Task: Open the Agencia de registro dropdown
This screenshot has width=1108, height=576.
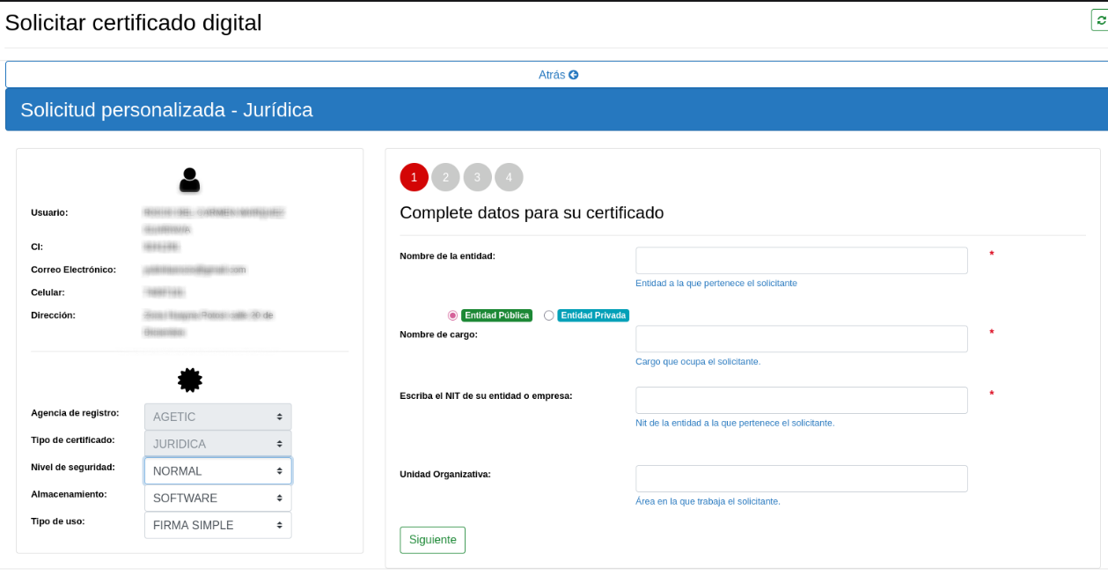Action: click(217, 417)
